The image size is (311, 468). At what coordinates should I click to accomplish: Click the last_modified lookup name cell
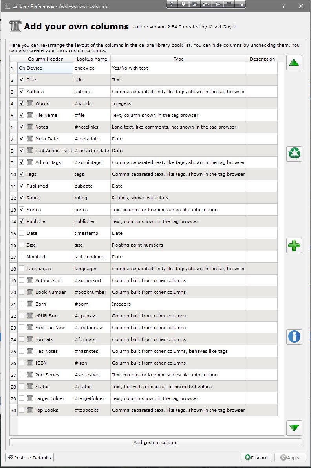click(x=92, y=257)
